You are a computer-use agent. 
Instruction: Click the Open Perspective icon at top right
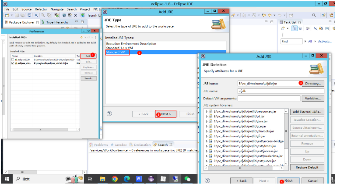coord(323,15)
